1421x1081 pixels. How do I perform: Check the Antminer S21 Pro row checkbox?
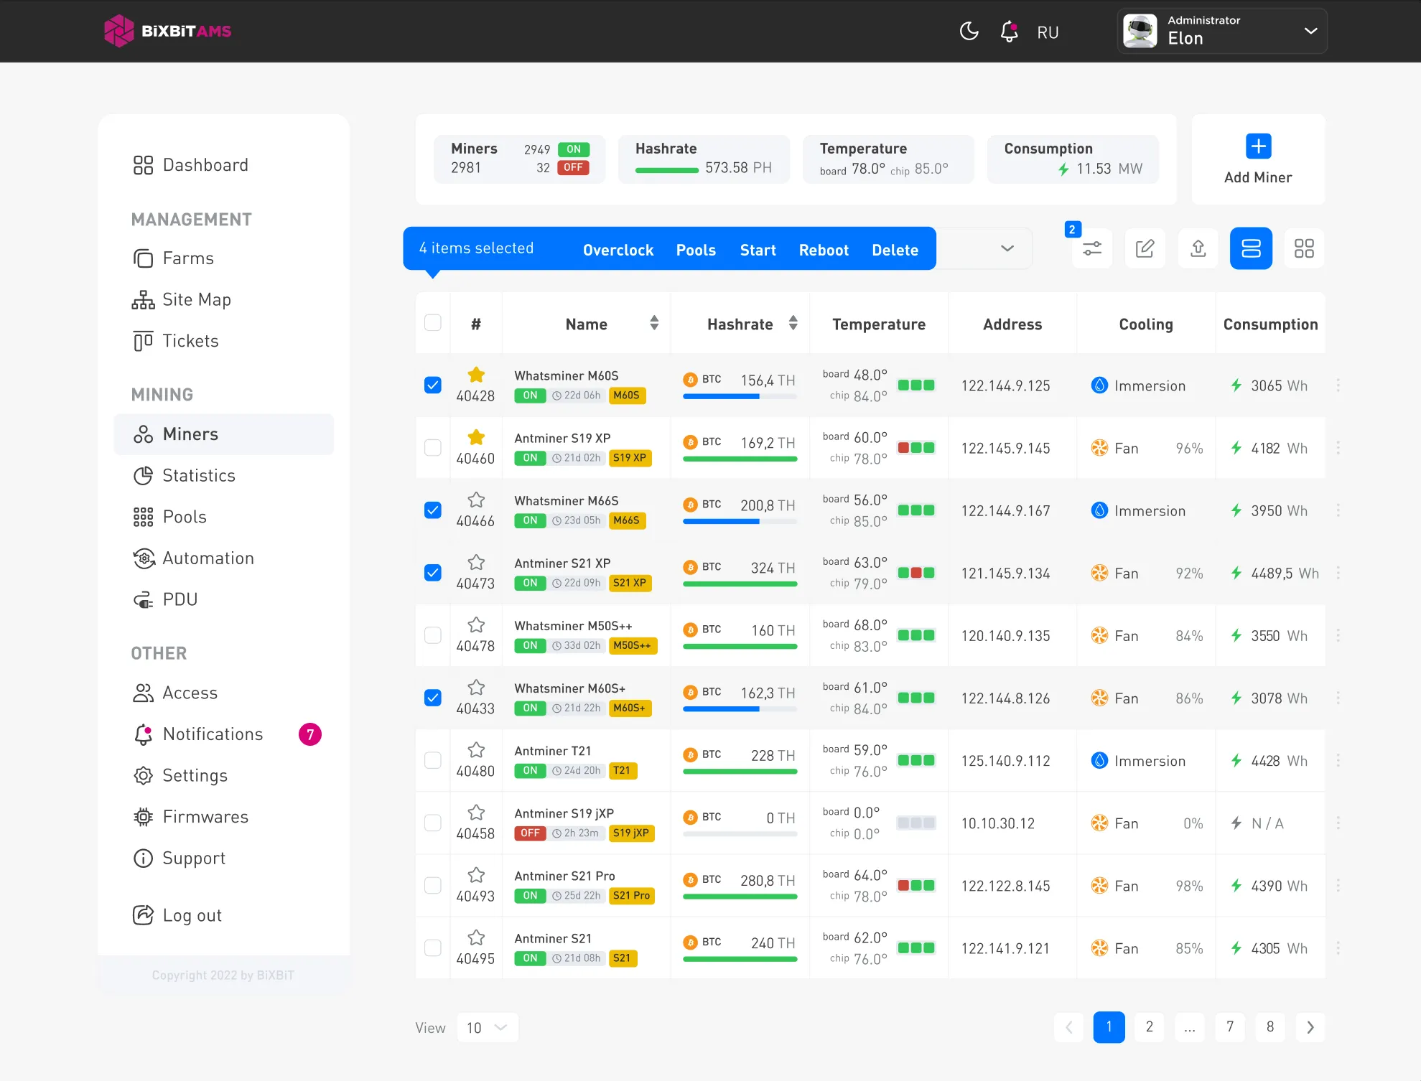coord(433,885)
